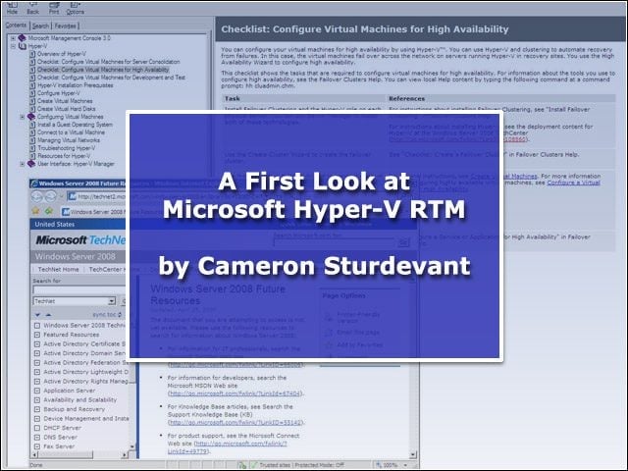Open the Options toolbar menu in help viewer

tap(75, 8)
